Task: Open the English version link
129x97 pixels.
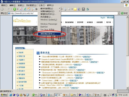Action: [103, 18]
